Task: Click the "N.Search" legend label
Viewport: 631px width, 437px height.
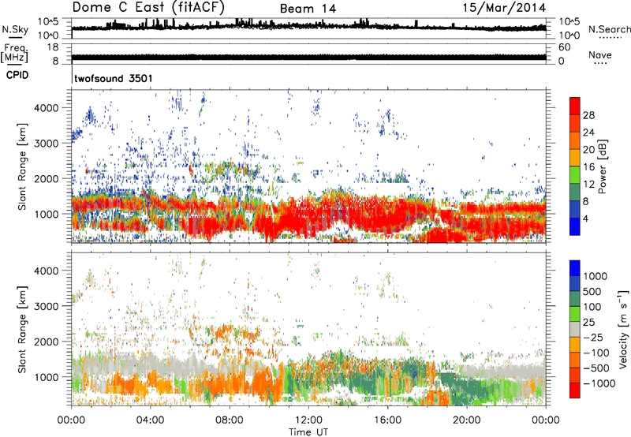Action: point(610,29)
